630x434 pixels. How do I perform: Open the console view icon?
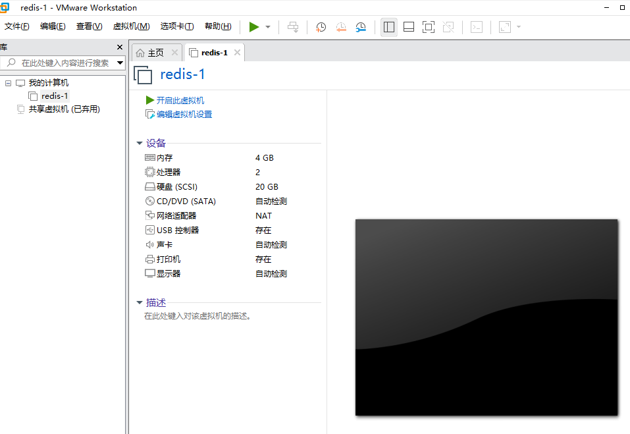[x=477, y=27]
